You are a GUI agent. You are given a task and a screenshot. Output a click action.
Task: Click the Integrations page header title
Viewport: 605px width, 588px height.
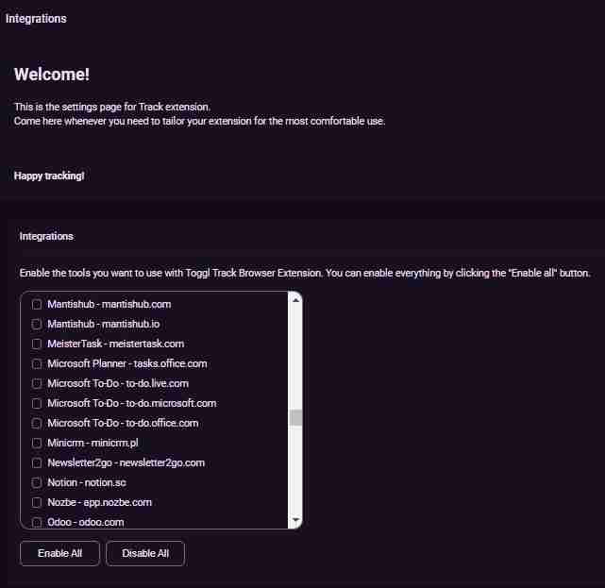[x=36, y=19]
